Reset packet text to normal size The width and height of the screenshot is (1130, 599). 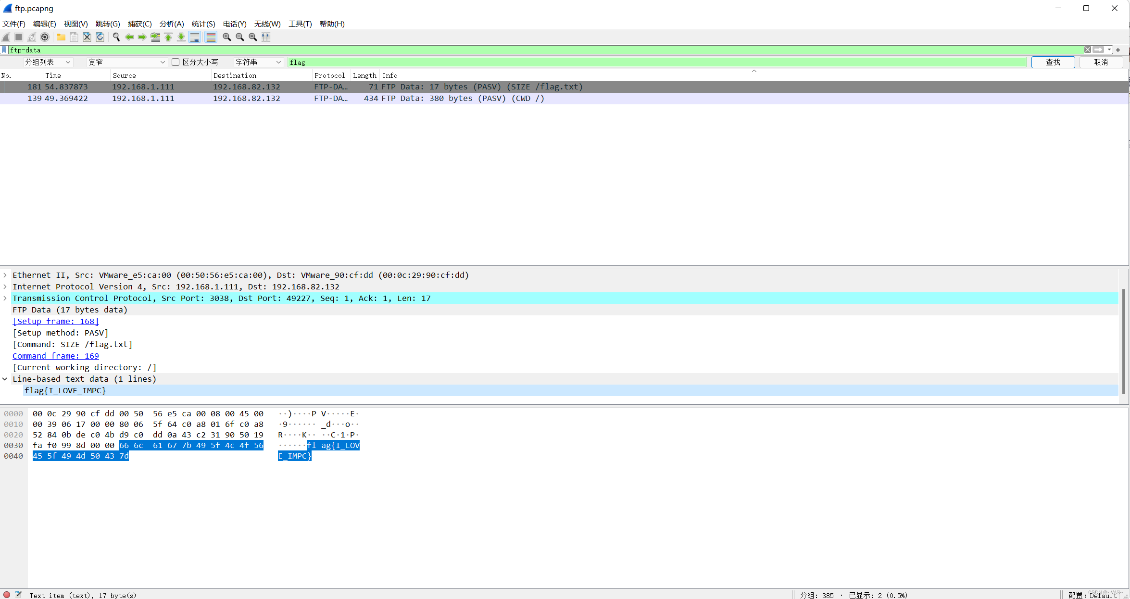coord(253,37)
